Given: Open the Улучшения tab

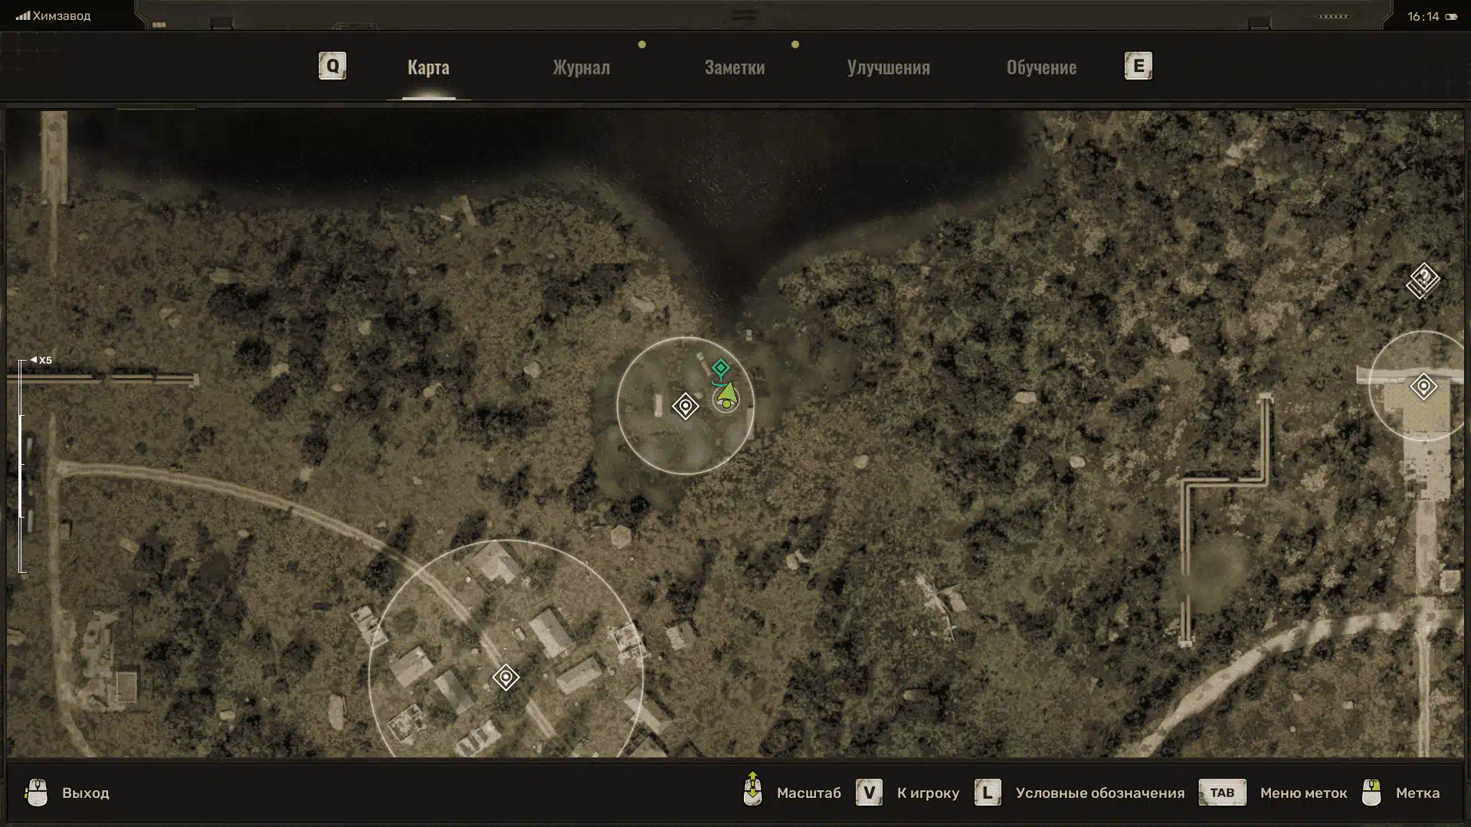Looking at the screenshot, I should [x=888, y=67].
